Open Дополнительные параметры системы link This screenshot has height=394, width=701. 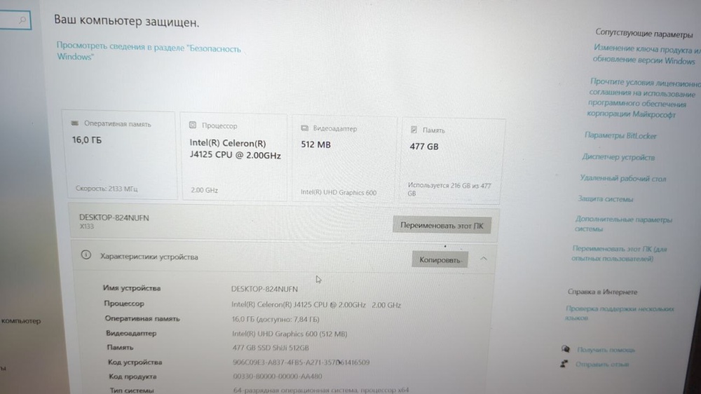[x=622, y=224]
